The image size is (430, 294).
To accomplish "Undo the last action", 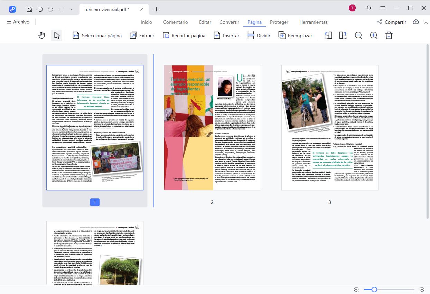I will click(x=51, y=9).
